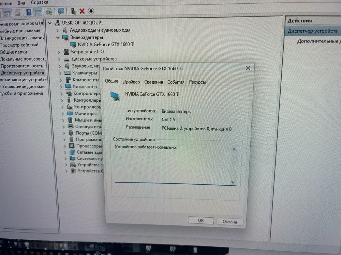
Task: Collapse the DESKTOP-4OQOUPL root node
Action: [50, 23]
